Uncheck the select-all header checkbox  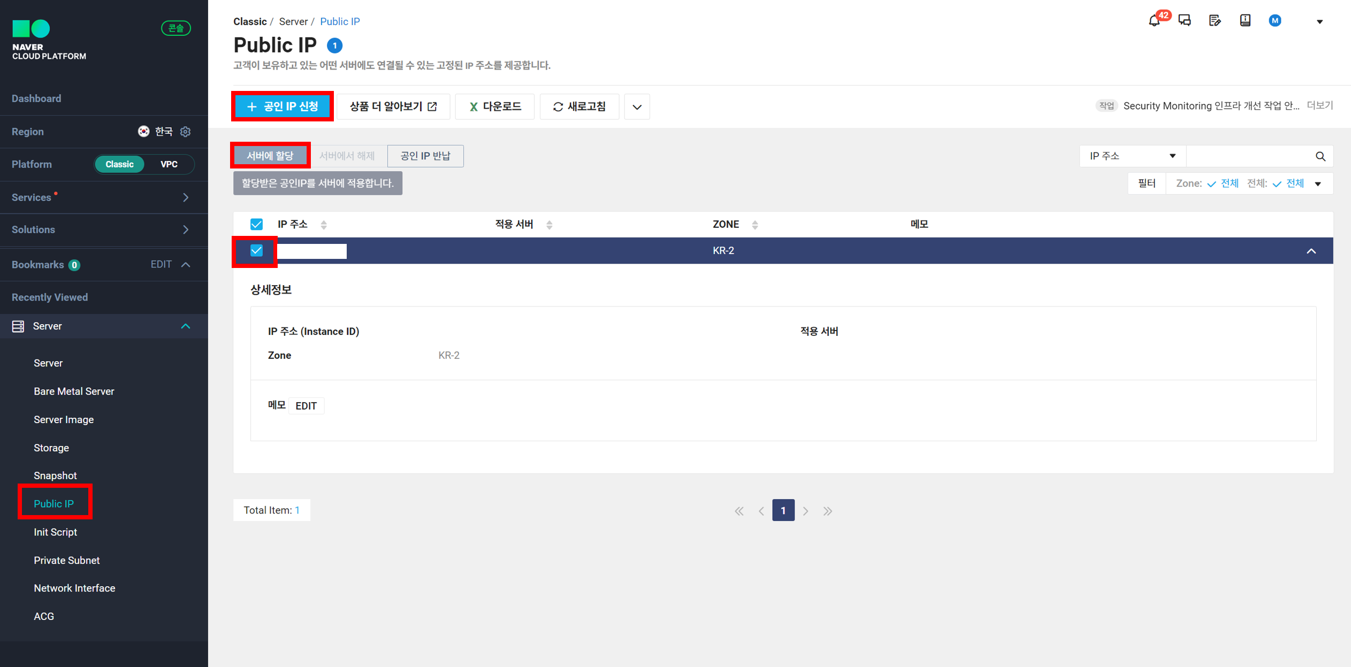[257, 224]
